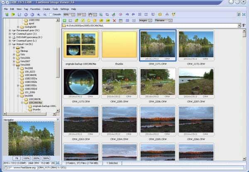This screenshot has height=172, width=249.
Task: Click the folder tree horizontal scrollbar right arrow
Action: 54,114
